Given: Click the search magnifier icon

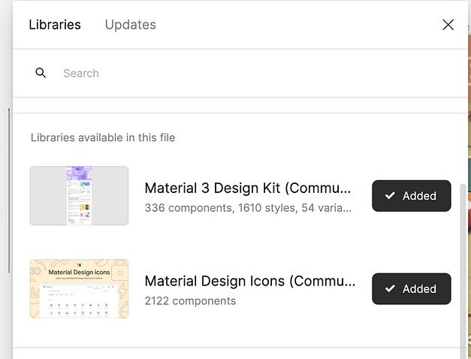Looking at the screenshot, I should [x=41, y=73].
